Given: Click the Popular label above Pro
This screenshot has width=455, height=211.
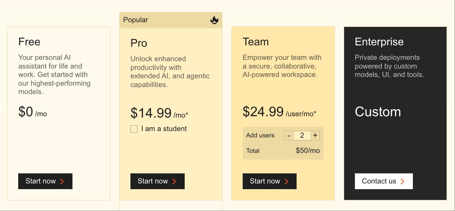Looking at the screenshot, I should tap(135, 20).
